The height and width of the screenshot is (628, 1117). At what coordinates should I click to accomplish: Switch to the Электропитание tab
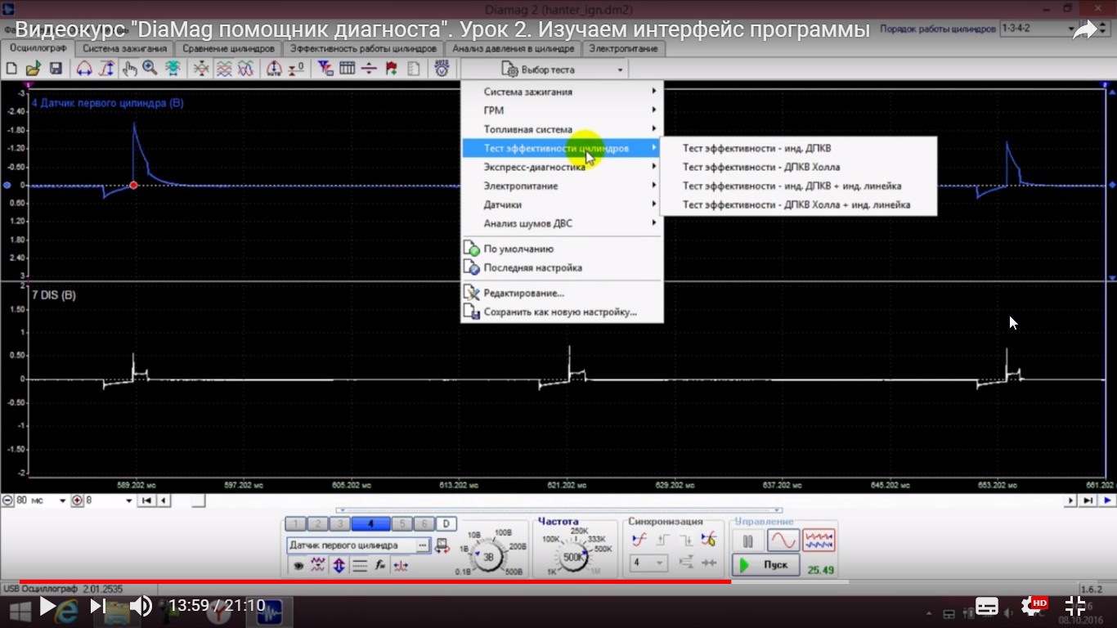[624, 48]
